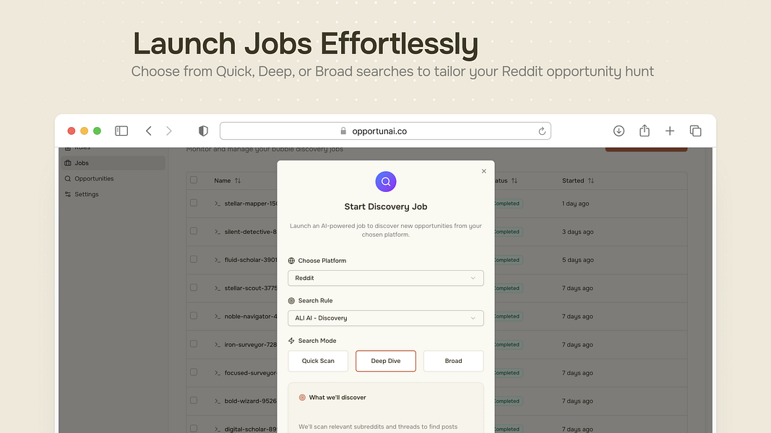Open the Choose Platform dropdown showing Reddit
Image resolution: width=771 pixels, height=433 pixels.
[x=385, y=278]
